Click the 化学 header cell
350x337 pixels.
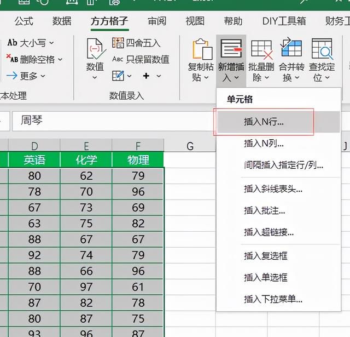[86, 160]
